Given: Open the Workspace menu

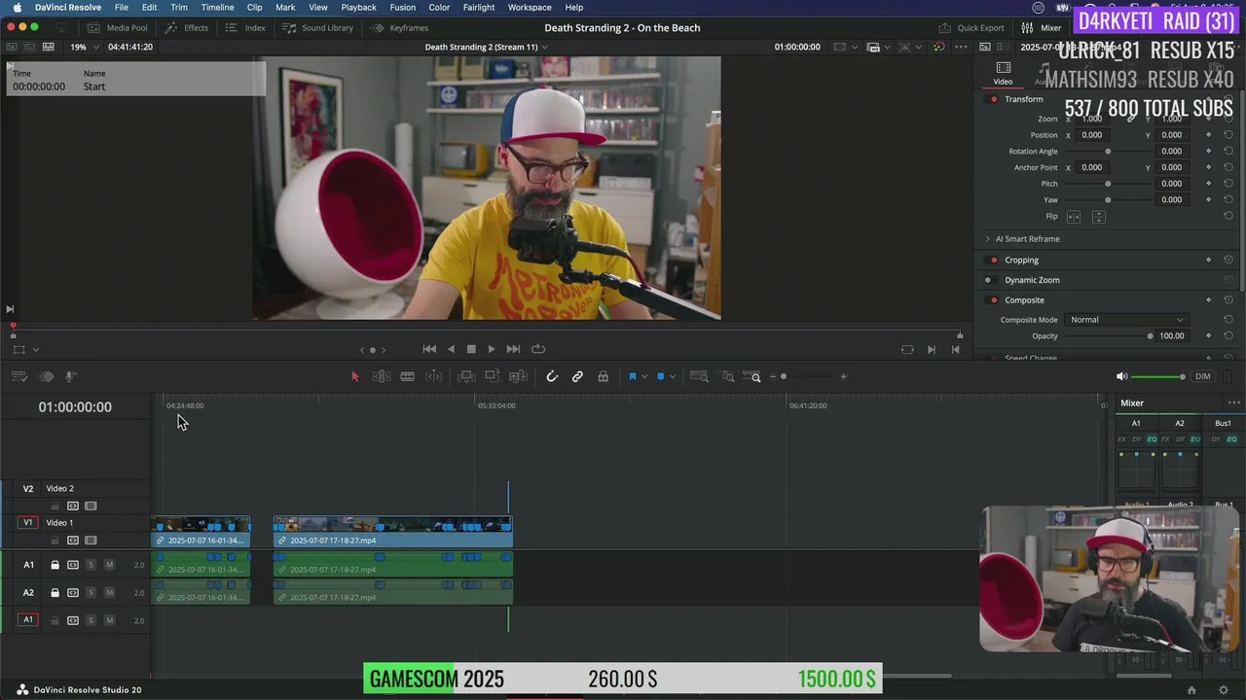Looking at the screenshot, I should click(530, 7).
